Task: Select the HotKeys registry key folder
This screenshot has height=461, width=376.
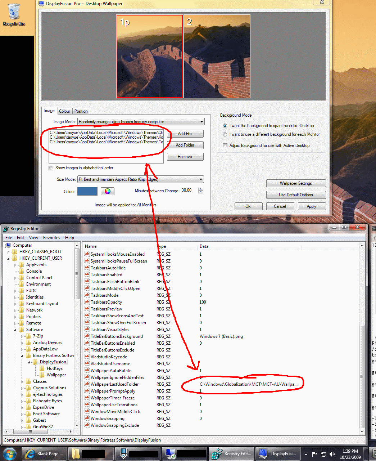Action: point(54,368)
